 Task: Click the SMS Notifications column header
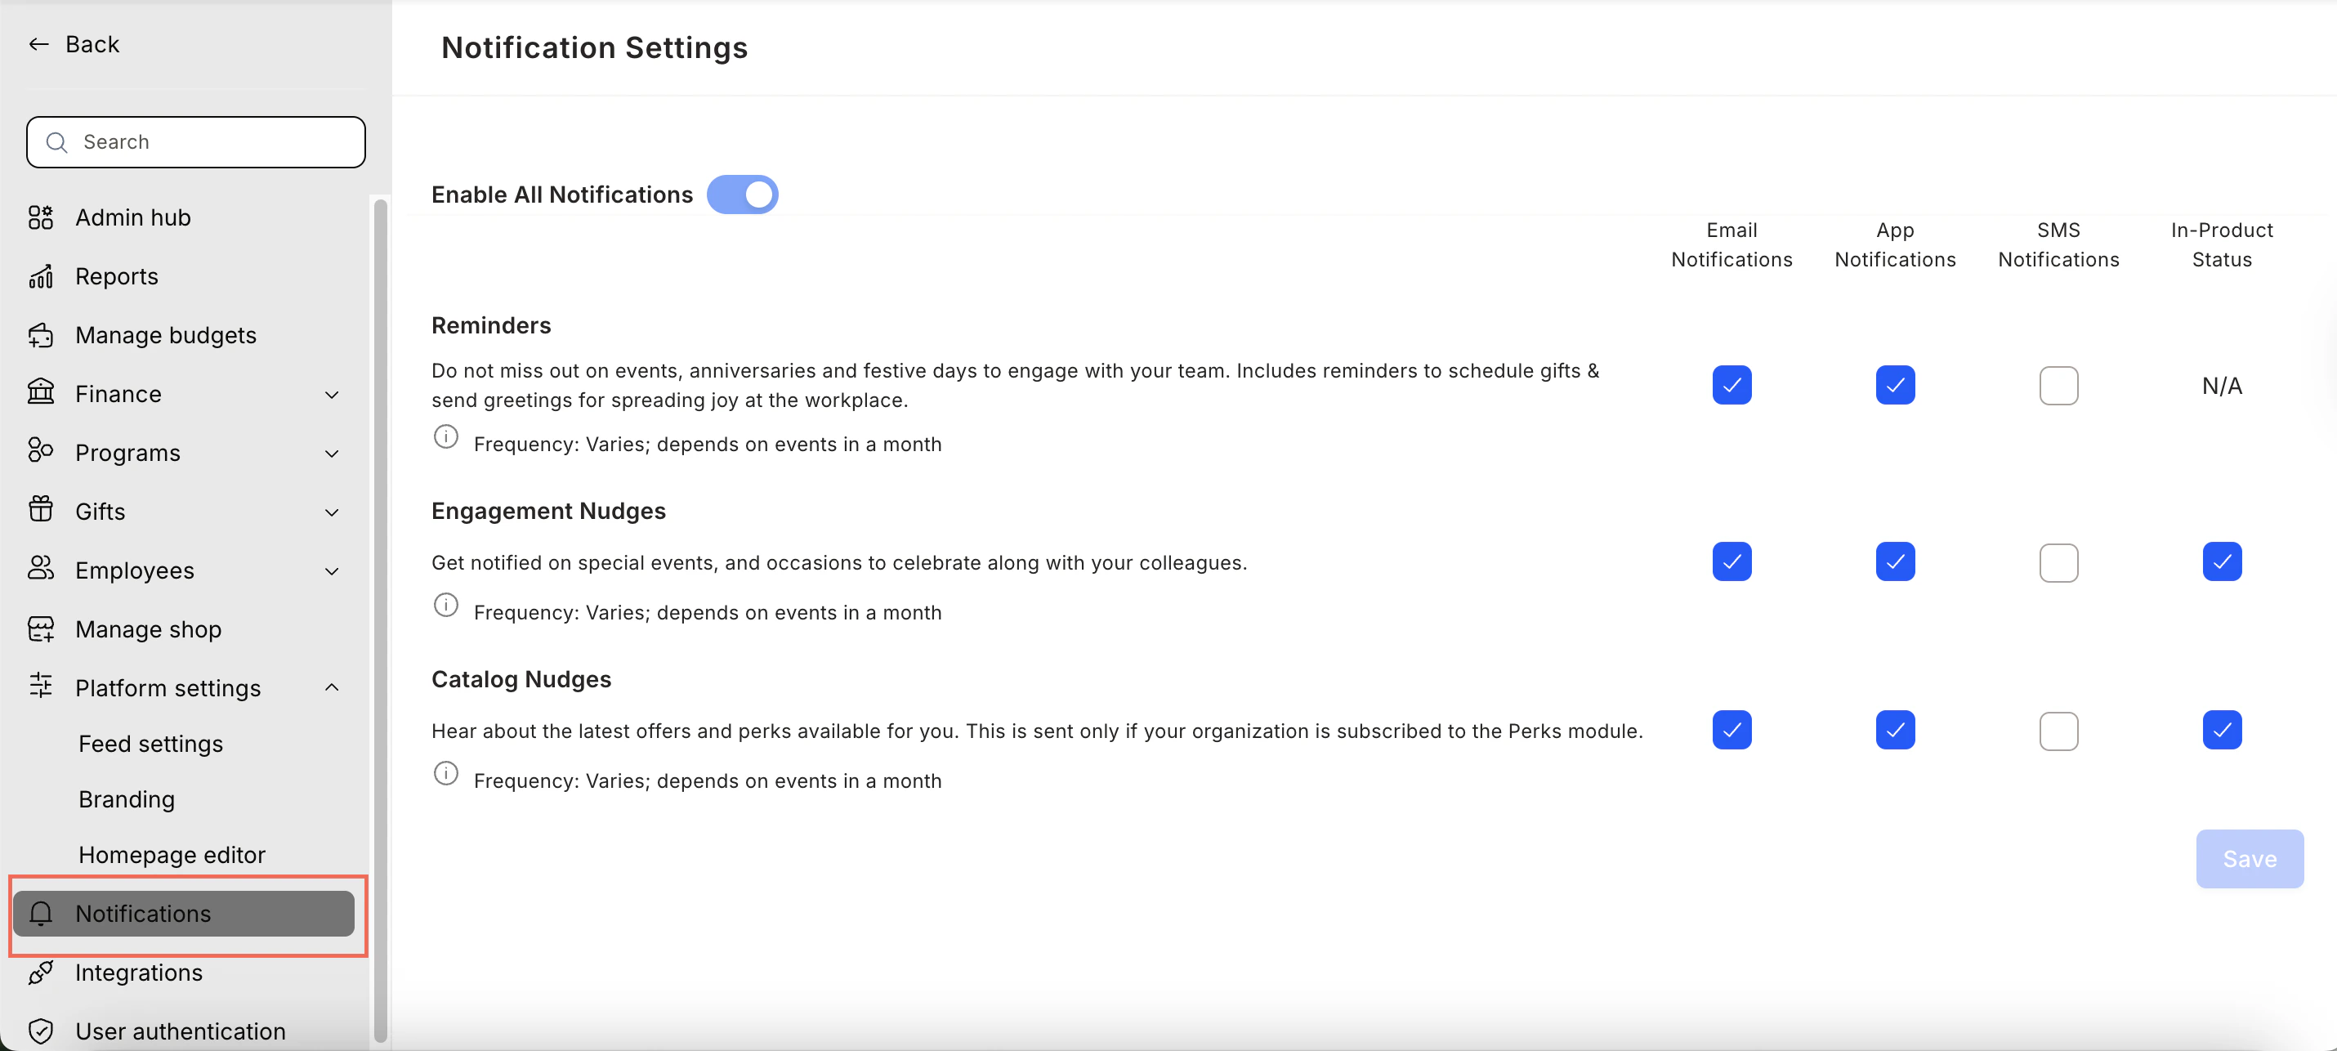(x=2058, y=245)
